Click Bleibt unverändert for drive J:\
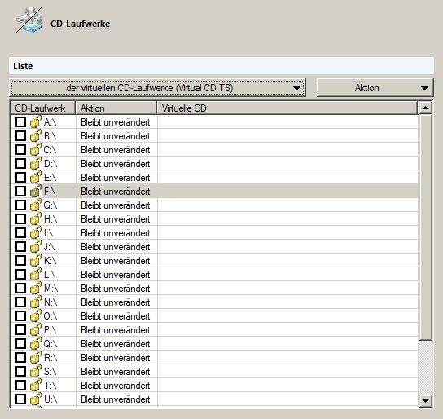Image resolution: width=443 pixels, height=419 pixels. (116, 247)
